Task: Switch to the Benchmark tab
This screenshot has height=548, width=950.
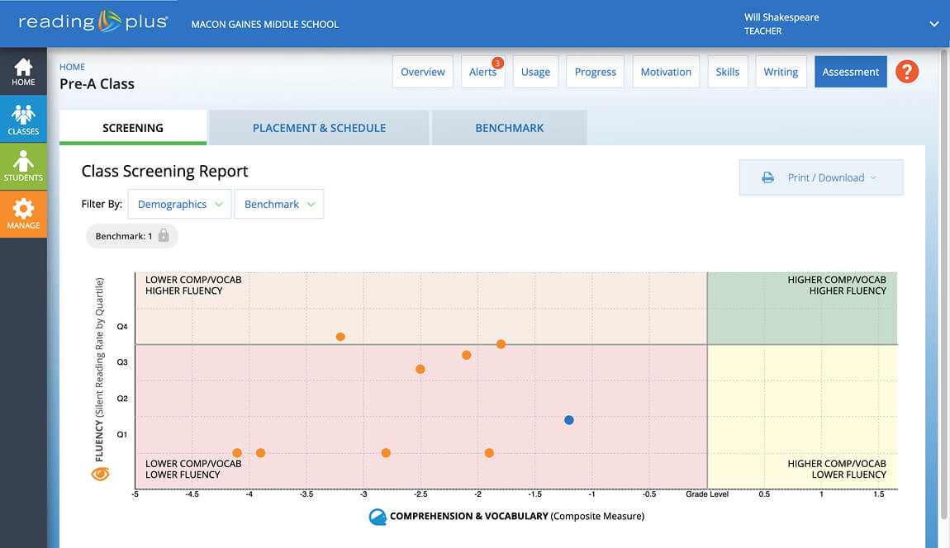Action: click(510, 128)
